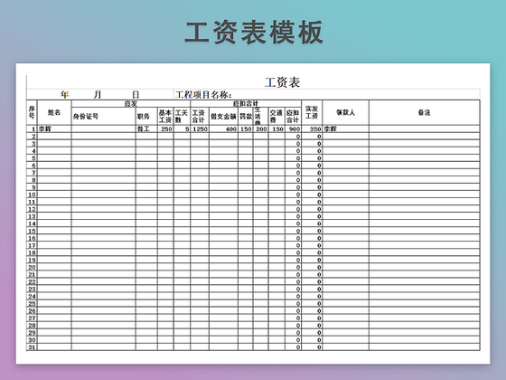Select the '备注' column header
The image size is (506, 380).
(425, 112)
